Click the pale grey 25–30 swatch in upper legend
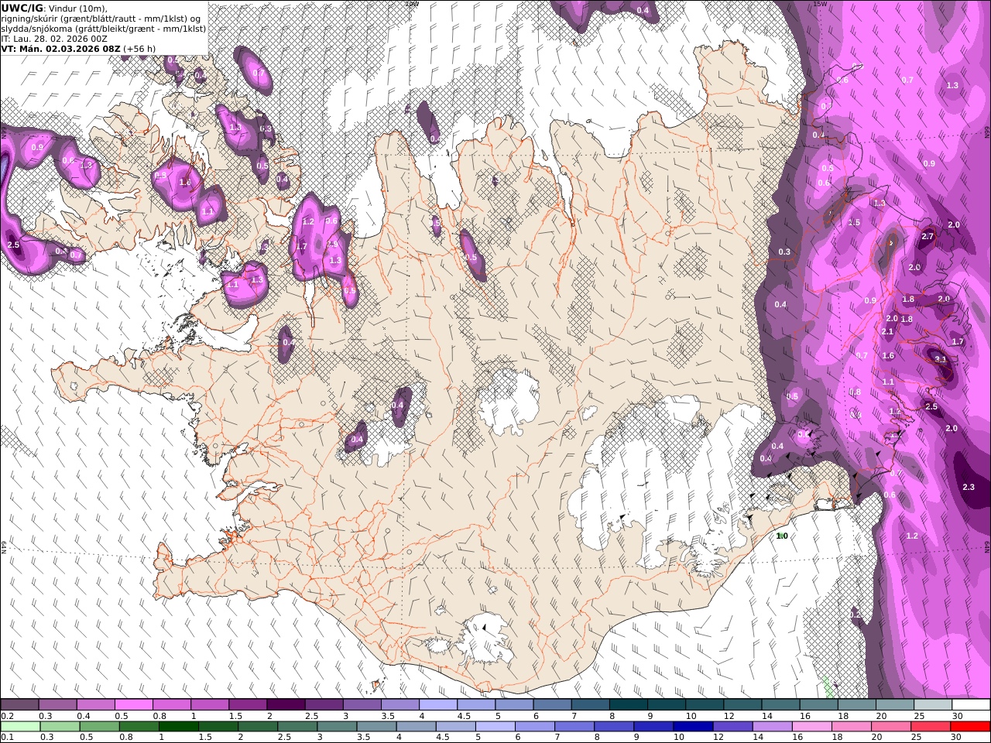 click(x=932, y=705)
